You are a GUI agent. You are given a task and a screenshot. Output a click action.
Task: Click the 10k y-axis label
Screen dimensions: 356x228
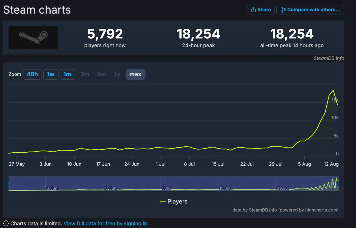[x=335, y=118]
